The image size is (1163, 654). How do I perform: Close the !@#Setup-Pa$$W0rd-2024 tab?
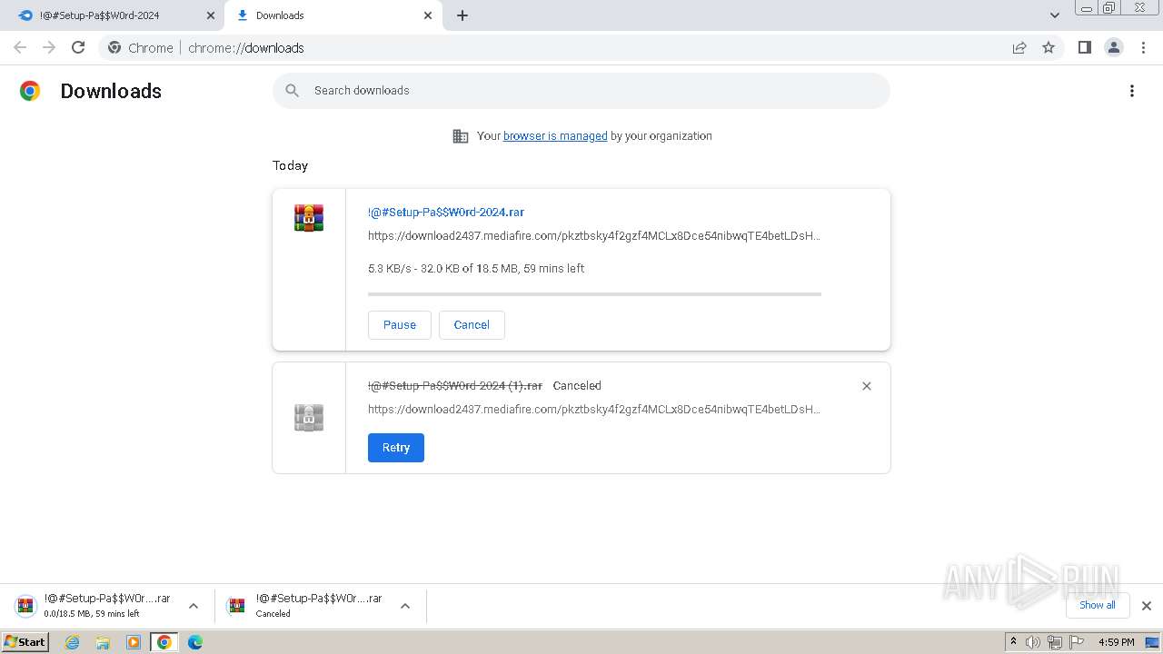[x=210, y=15]
